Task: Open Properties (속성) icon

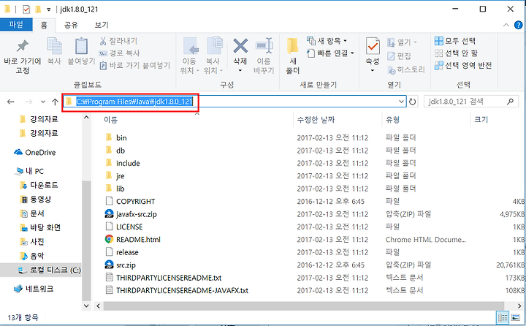Action: [373, 46]
